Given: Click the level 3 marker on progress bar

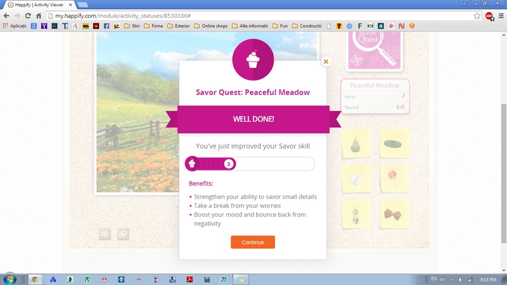Looking at the screenshot, I should 229,164.
